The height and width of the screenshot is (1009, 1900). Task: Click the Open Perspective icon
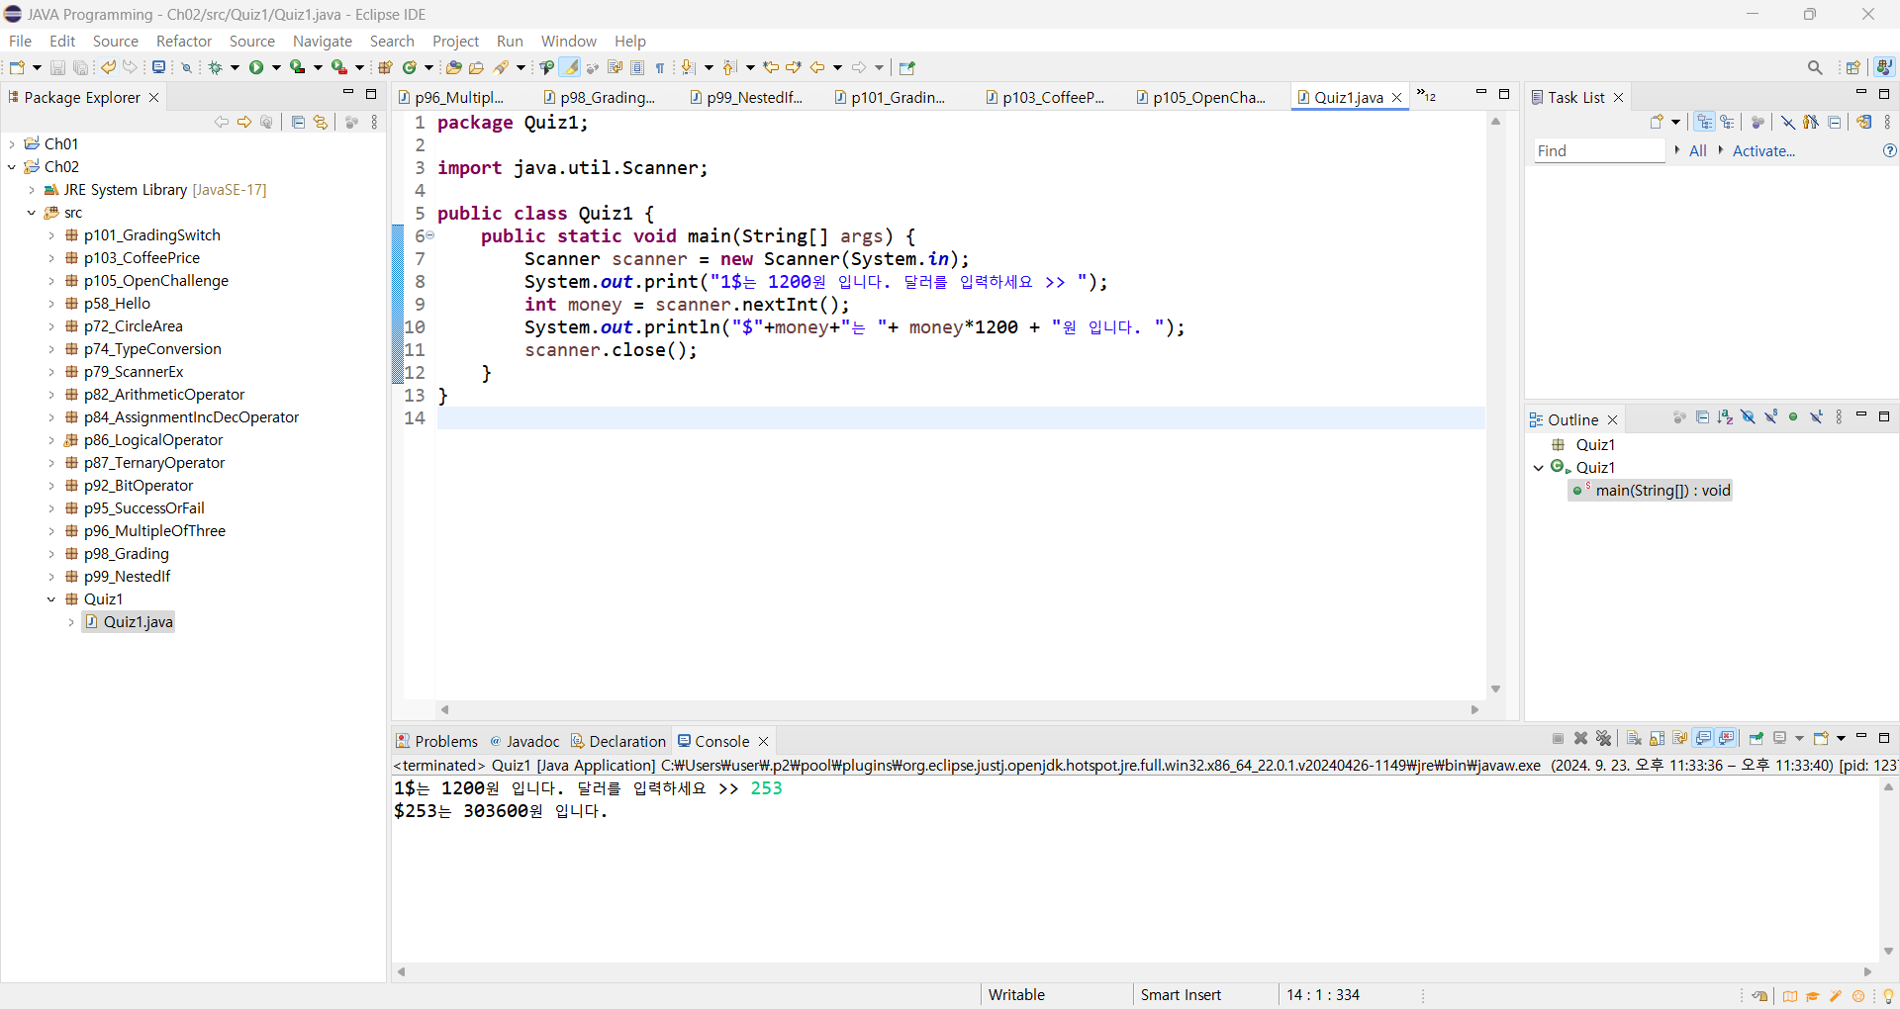tap(1853, 67)
